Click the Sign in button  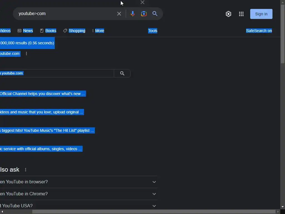261,14
